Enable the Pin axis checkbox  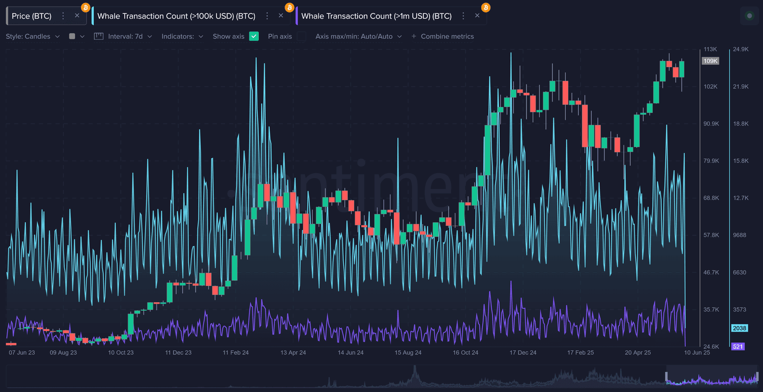click(x=302, y=36)
